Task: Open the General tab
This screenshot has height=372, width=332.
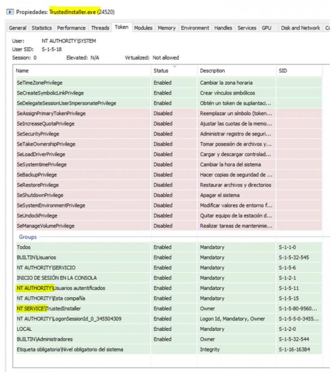Action: pos(17,28)
